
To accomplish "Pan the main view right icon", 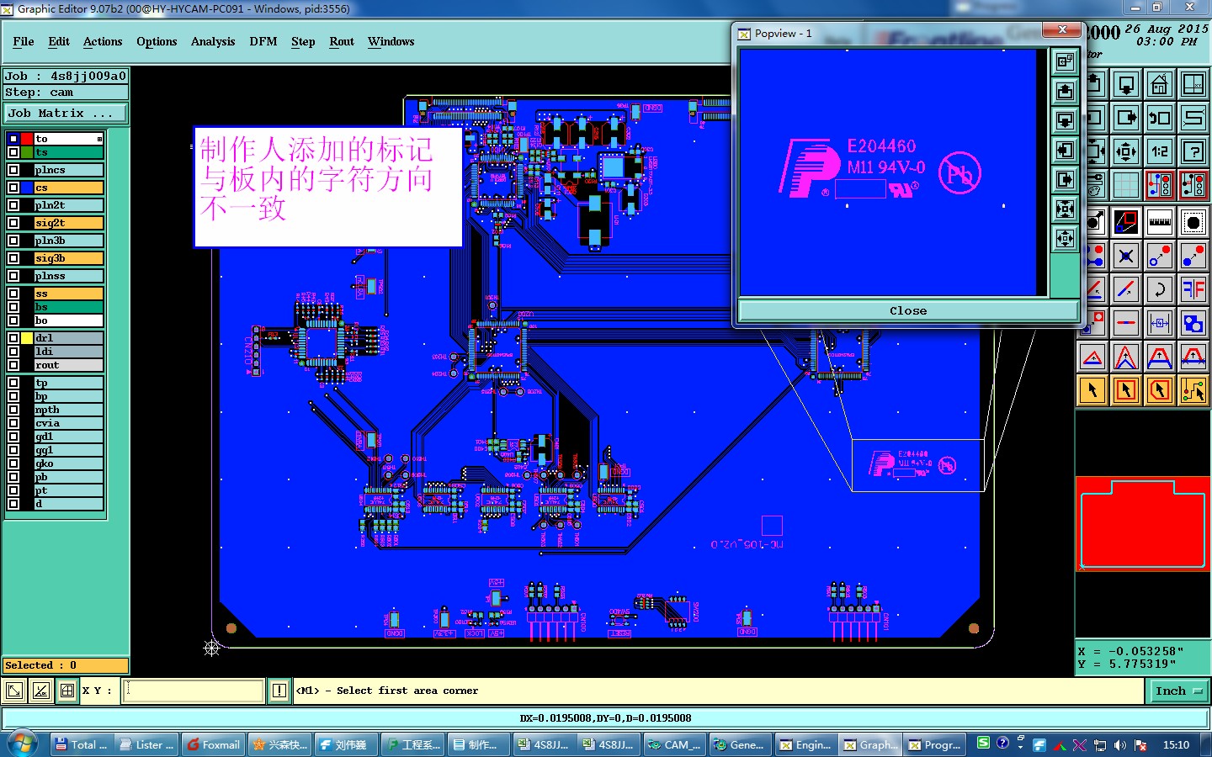I will [x=1126, y=118].
